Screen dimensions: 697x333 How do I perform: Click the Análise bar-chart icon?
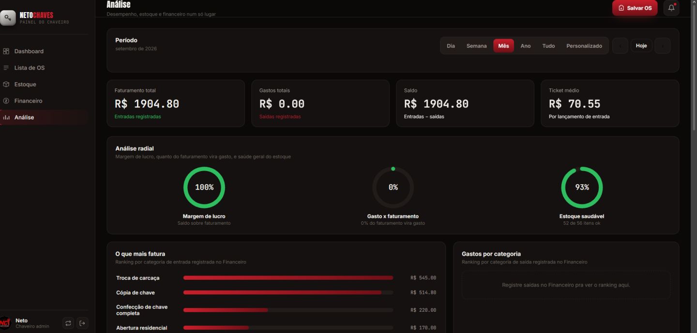pos(6,117)
